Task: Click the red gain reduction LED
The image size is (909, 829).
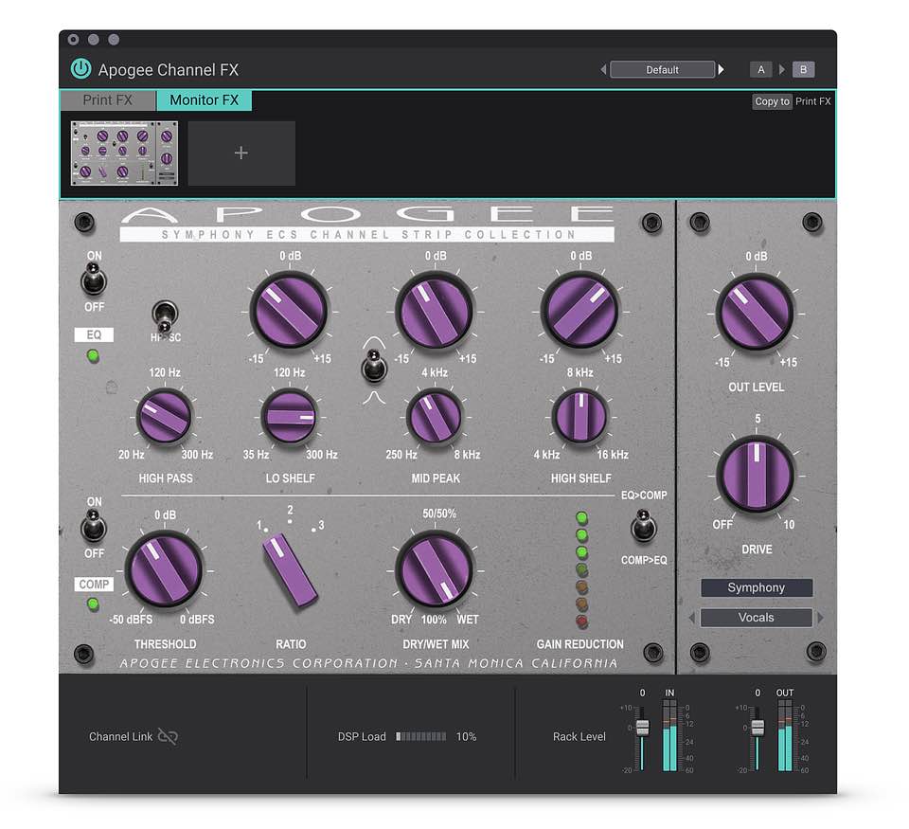Action: (x=581, y=622)
